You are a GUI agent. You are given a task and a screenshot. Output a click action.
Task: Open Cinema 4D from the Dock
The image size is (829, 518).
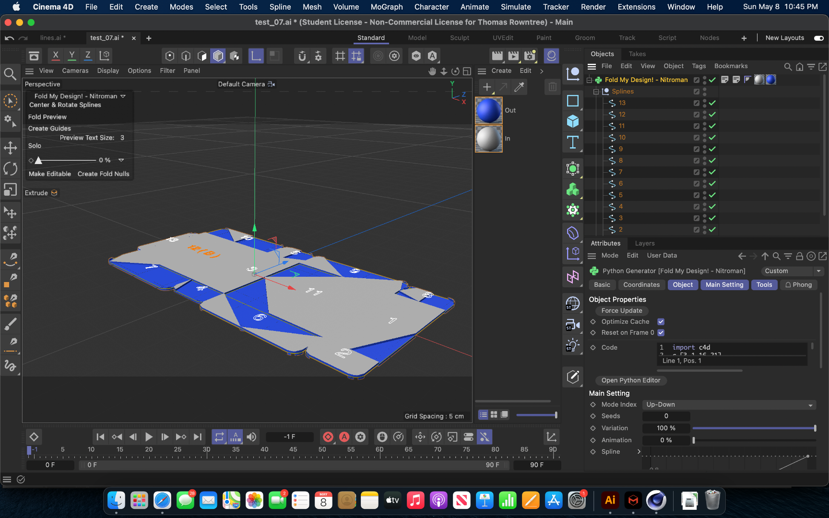pyautogui.click(x=656, y=500)
